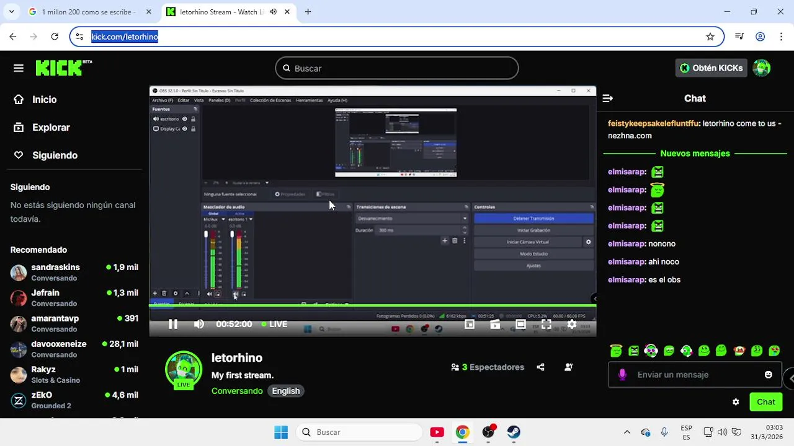Click the Kick search field Buscar
Image resolution: width=794 pixels, height=446 pixels.
397,68
